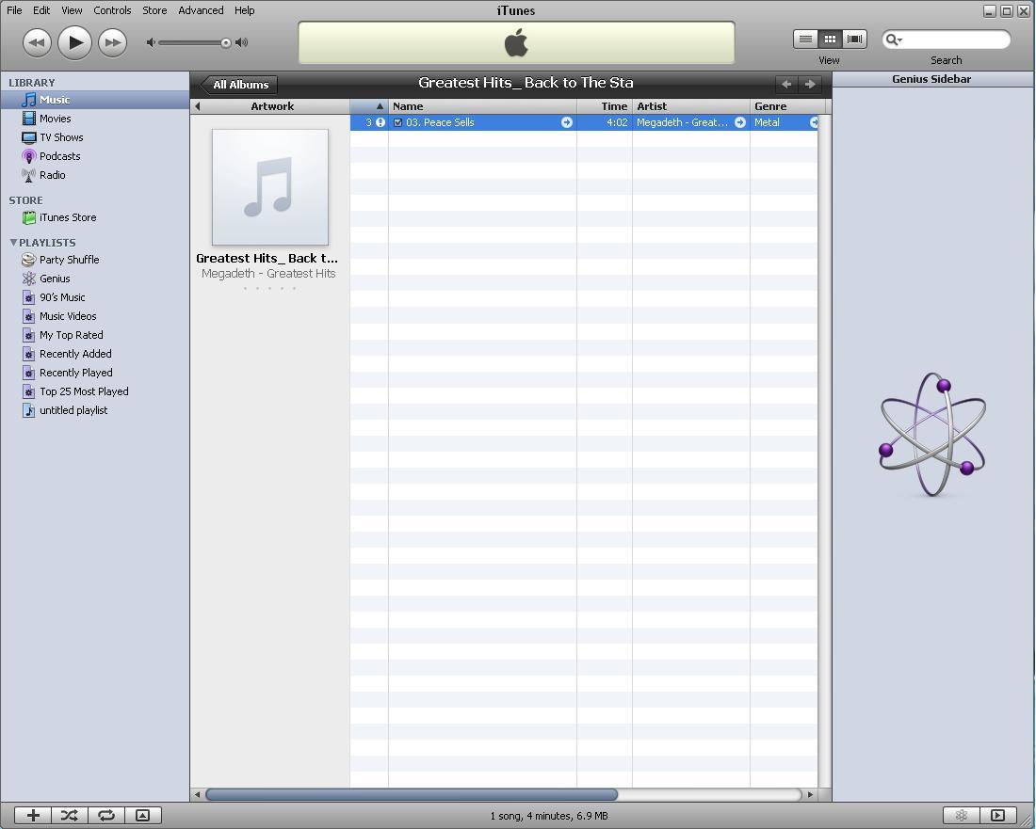This screenshot has width=1036, height=829.
Task: Click the Genius atom icon in sidebar
Action: (932, 434)
